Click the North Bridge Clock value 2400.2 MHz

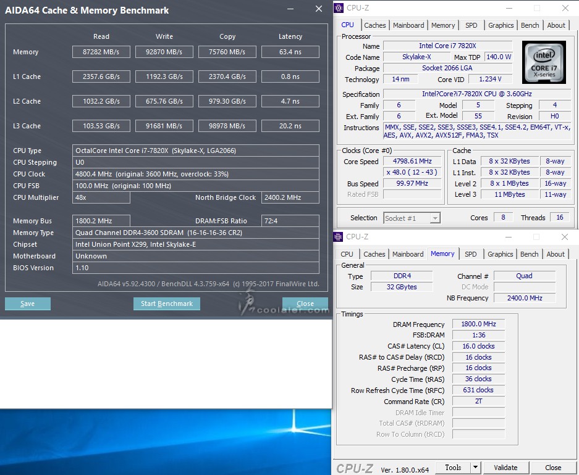pyautogui.click(x=290, y=197)
